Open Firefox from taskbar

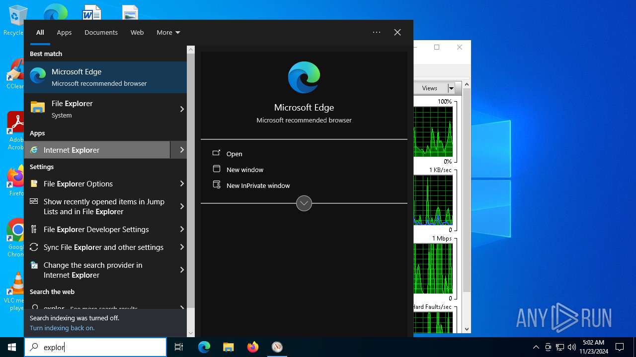252,347
